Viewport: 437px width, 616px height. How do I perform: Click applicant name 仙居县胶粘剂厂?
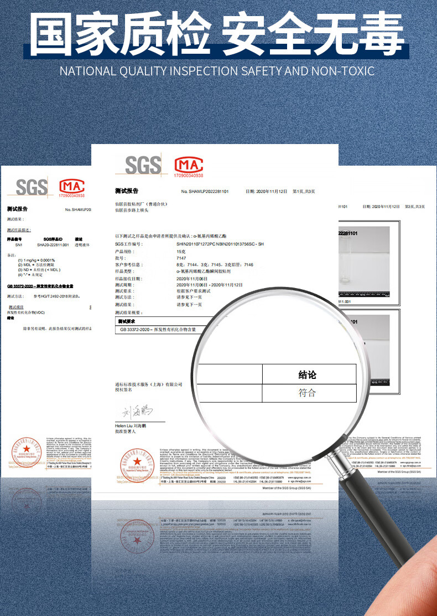(141, 204)
